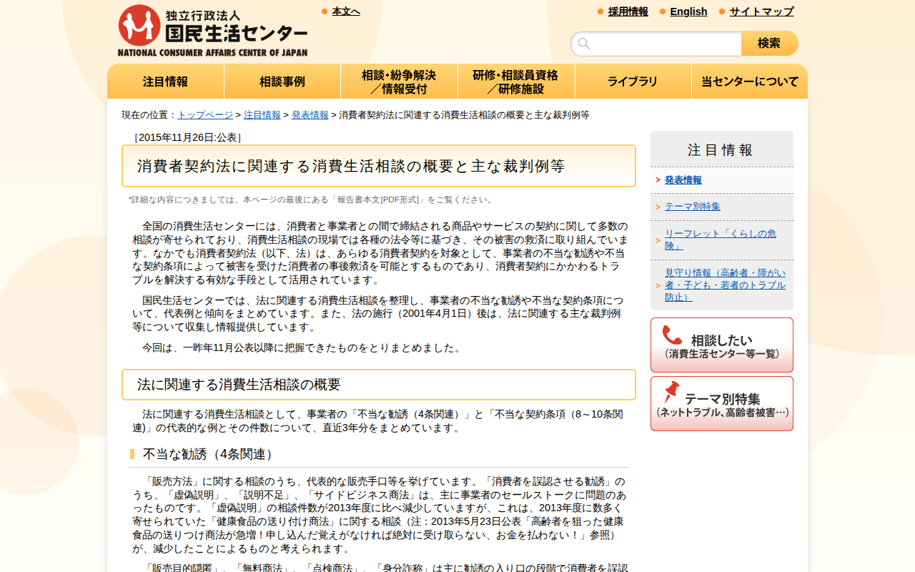This screenshot has width=915, height=572.
Task: Open サイトマップ from the top bar
Action: click(x=761, y=11)
